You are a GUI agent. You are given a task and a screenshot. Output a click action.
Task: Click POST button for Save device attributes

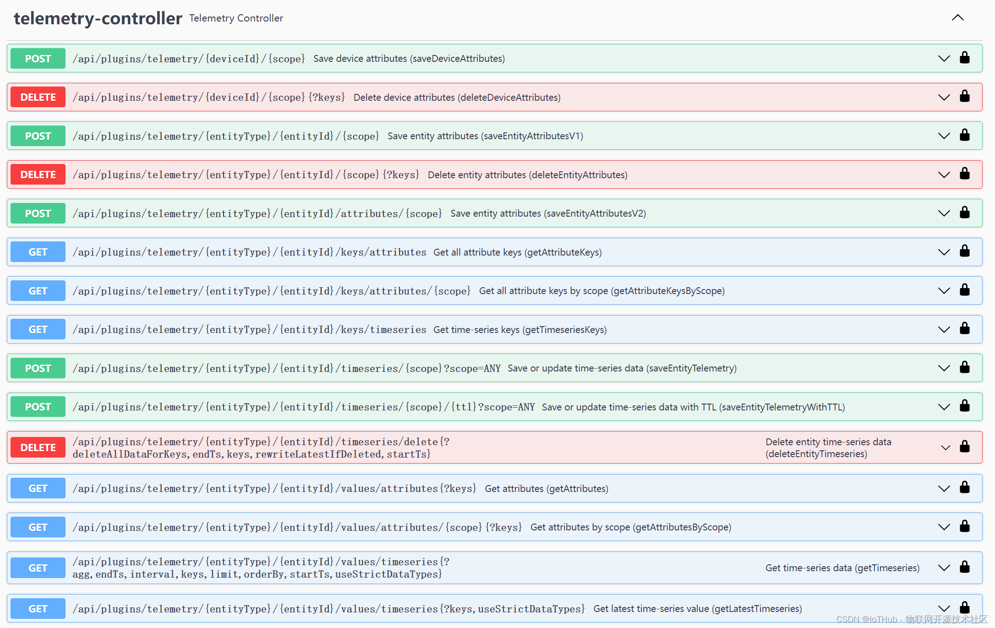[x=38, y=59]
